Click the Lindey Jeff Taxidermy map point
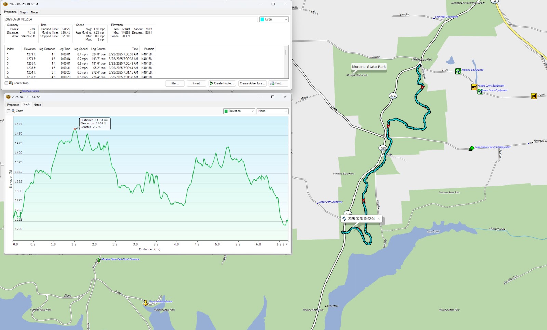 (x=317, y=203)
